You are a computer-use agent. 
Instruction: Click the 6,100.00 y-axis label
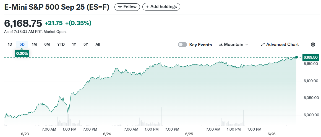click(x=311, y=81)
